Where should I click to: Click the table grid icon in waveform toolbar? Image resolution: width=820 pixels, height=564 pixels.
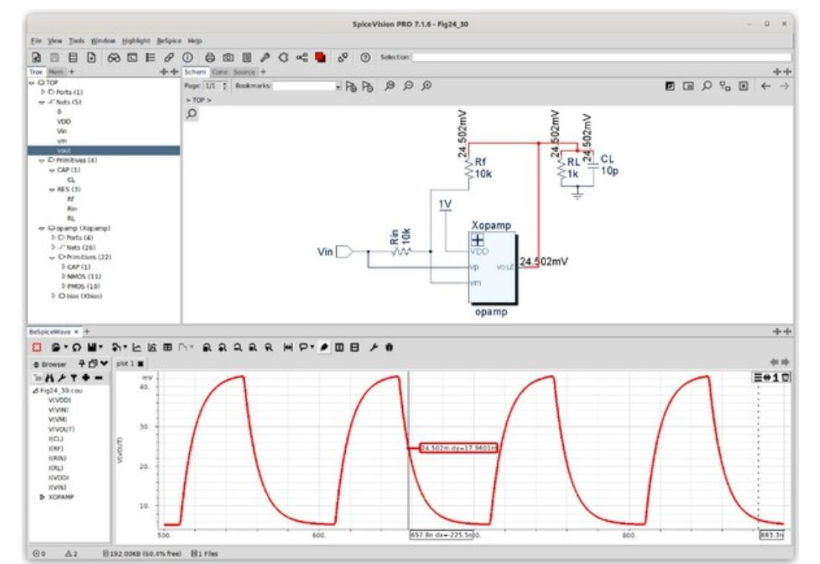click(168, 347)
